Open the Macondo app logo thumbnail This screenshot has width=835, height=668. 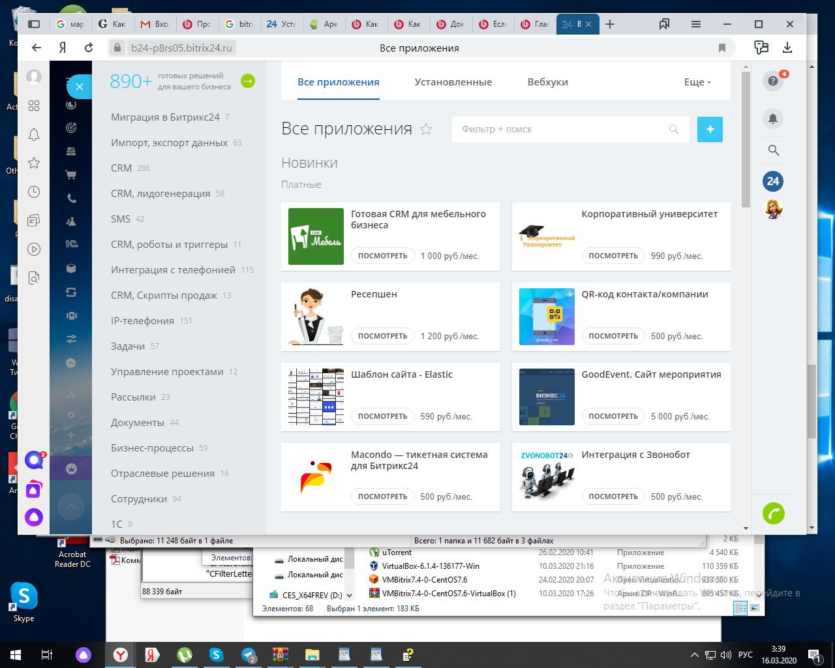point(316,477)
